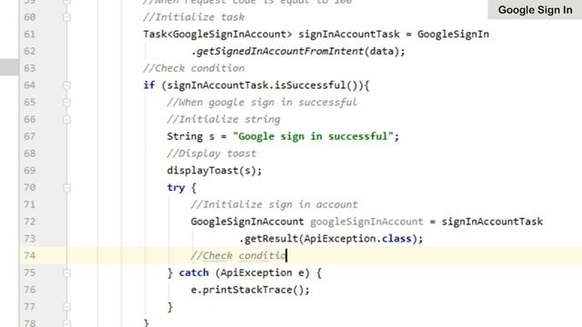Click the //Initialize string comment

pos(224,119)
